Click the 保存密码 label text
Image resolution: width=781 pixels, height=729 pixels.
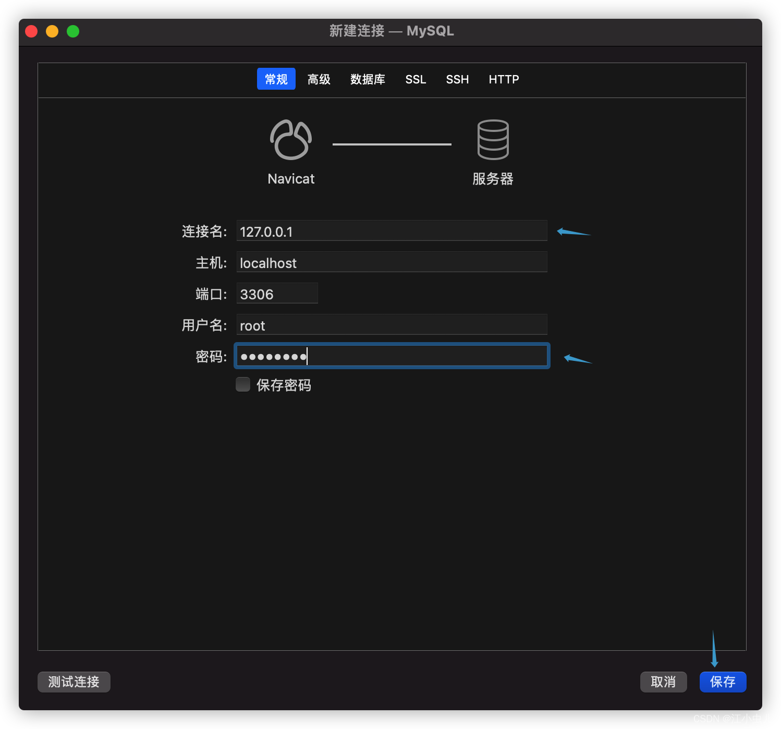pyautogui.click(x=284, y=385)
